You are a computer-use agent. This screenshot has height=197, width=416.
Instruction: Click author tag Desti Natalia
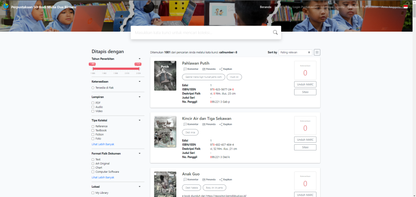(x=192, y=188)
